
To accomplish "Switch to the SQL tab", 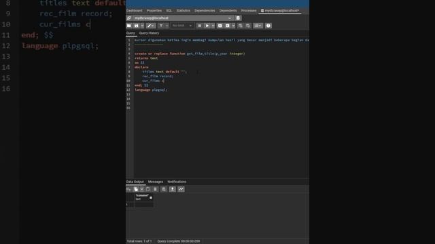I will [x=169, y=11].
